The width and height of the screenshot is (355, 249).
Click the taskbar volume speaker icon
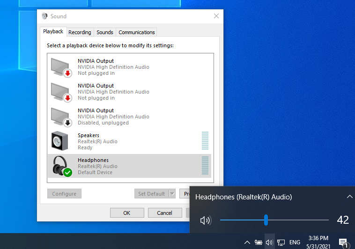click(269, 242)
